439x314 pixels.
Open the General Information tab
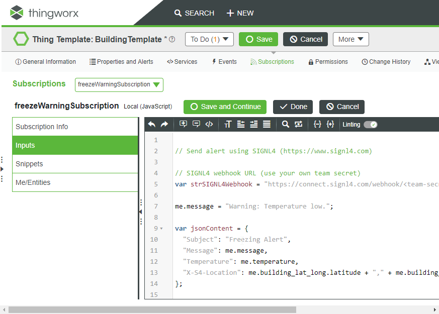point(45,62)
